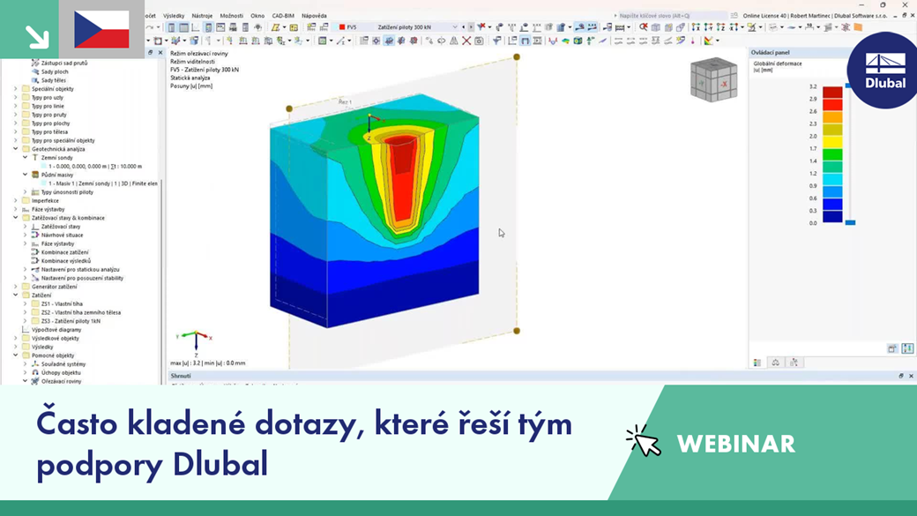Viewport: 917px width, 516px height.
Task: Click the deformation result icon
Action: (553, 41)
